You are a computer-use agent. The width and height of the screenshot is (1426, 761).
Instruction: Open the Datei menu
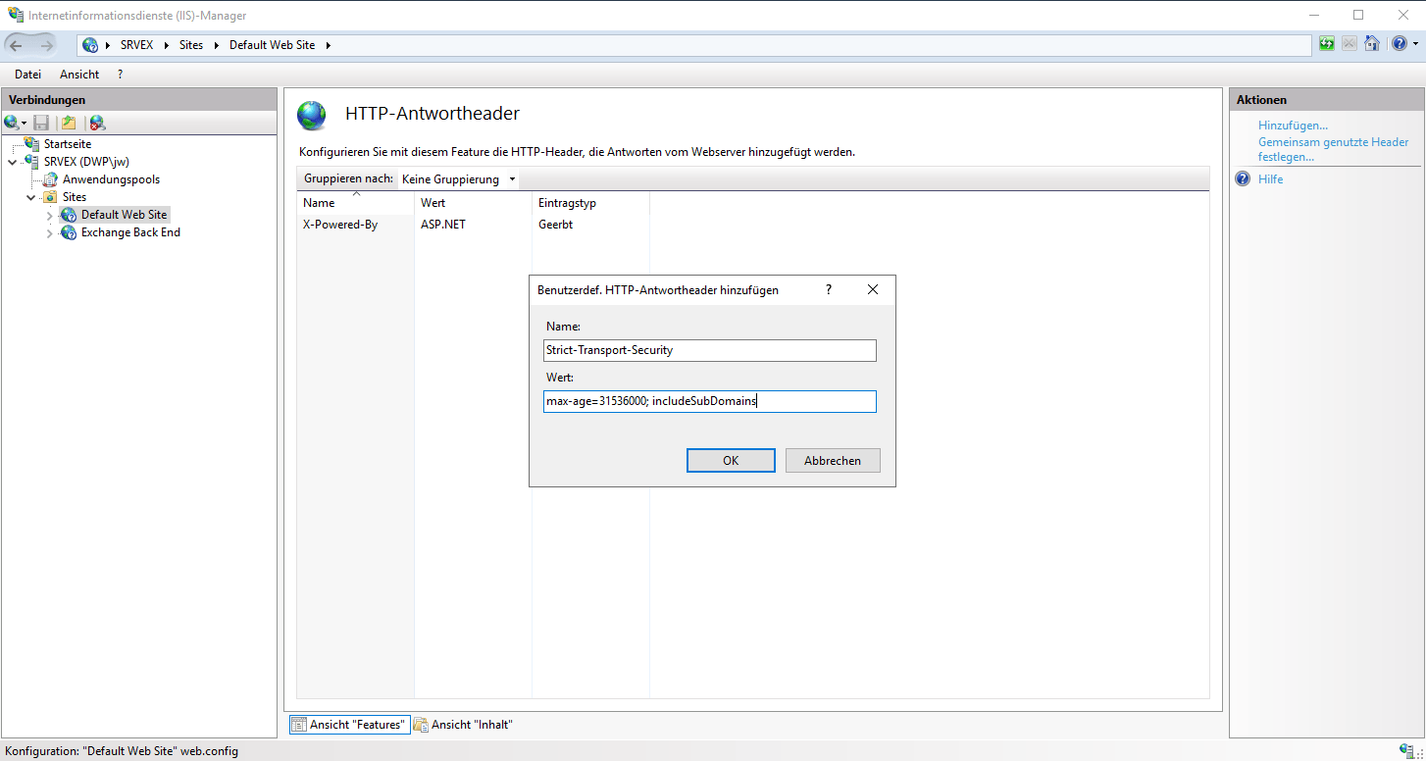[27, 75]
